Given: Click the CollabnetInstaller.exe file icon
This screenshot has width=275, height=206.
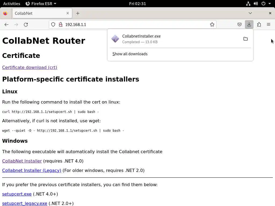Looking at the screenshot, I should pos(115,39).
